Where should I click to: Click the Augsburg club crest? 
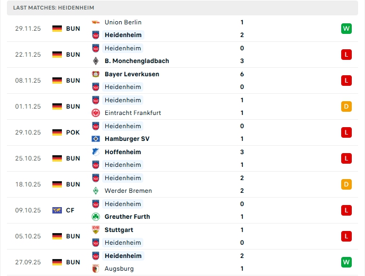96,269
